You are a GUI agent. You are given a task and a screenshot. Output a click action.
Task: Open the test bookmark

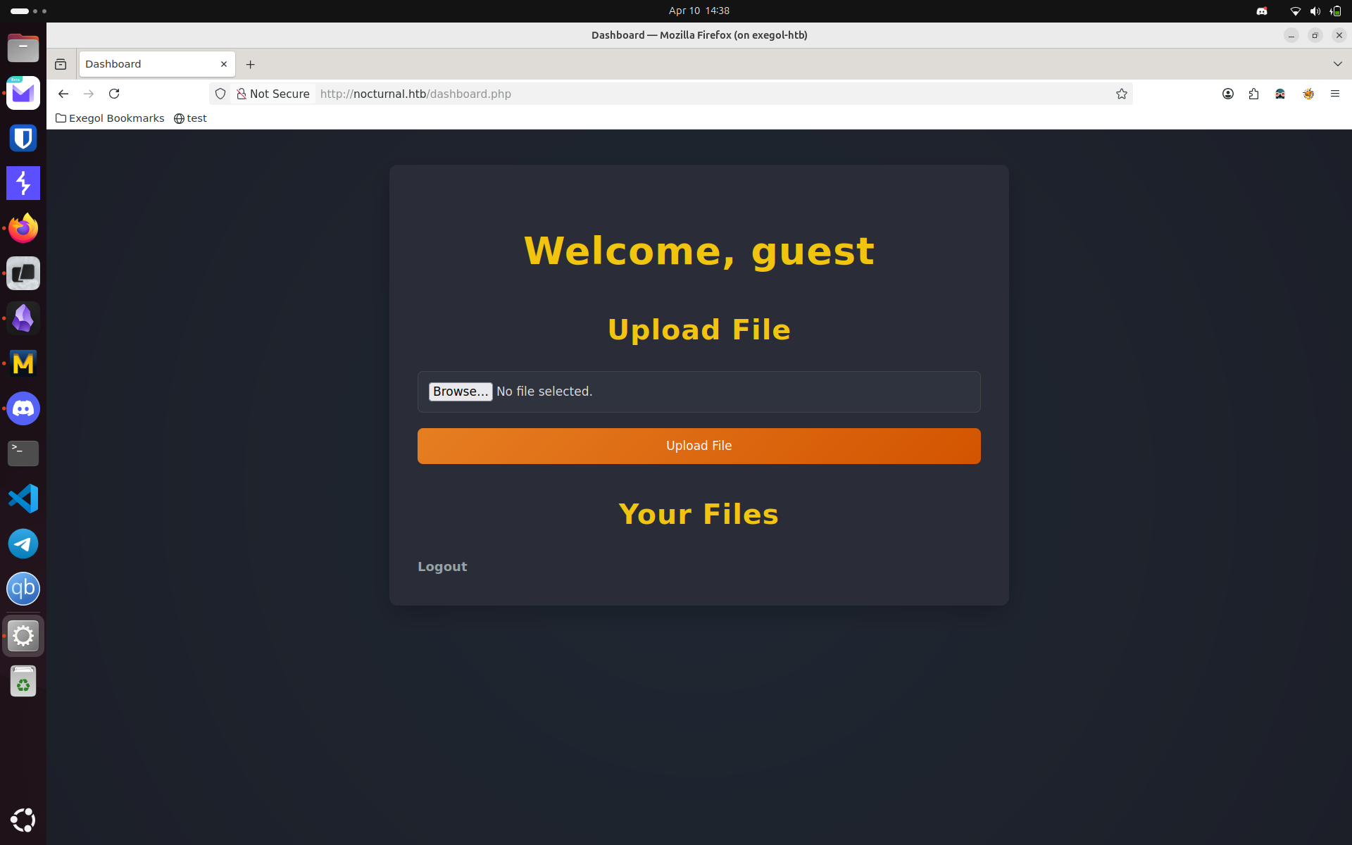click(x=190, y=118)
